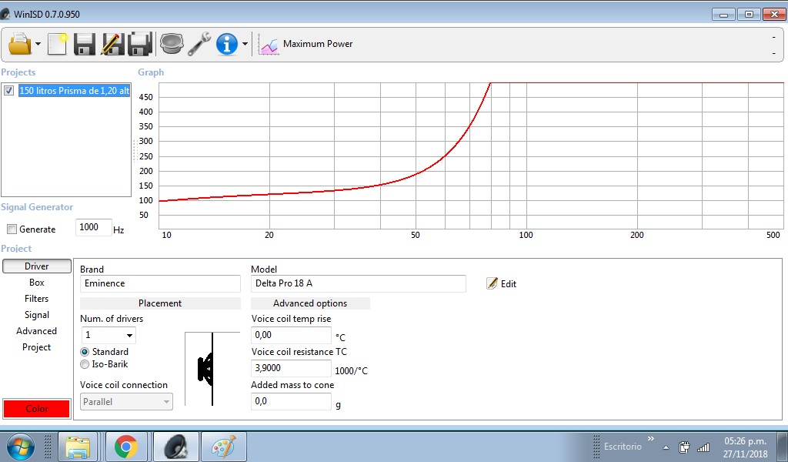Click the Added mass to cone field
Screen dimensions: 788x462
291,401
